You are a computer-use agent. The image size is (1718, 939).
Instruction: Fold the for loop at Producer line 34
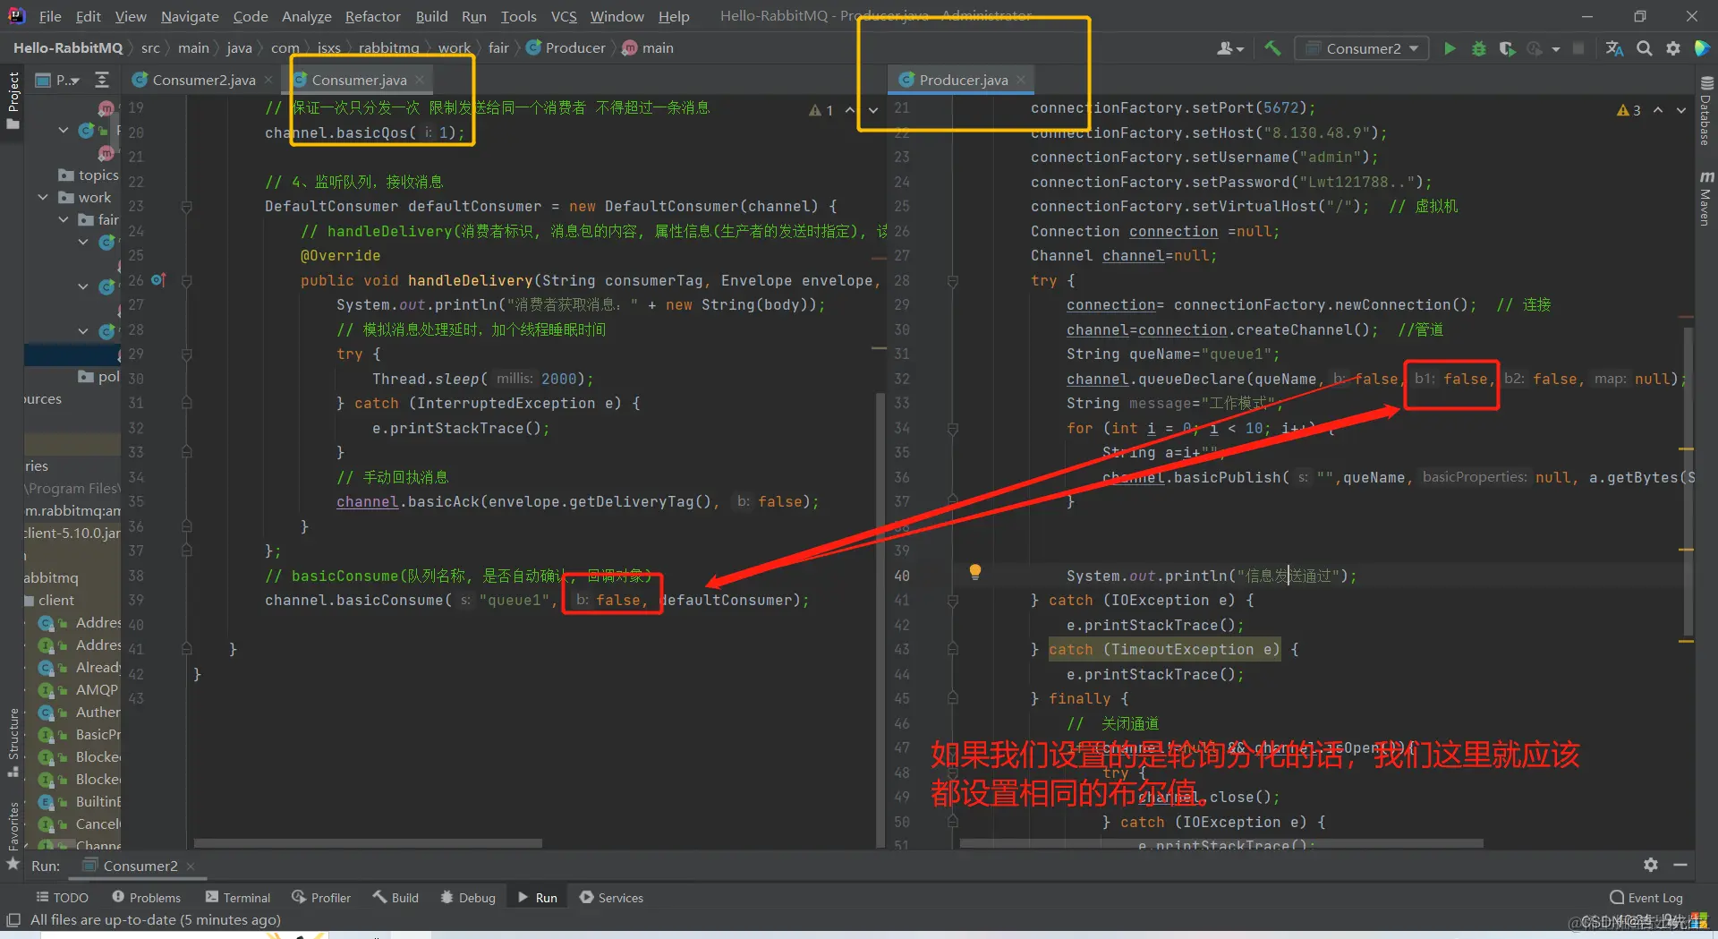pos(953,429)
